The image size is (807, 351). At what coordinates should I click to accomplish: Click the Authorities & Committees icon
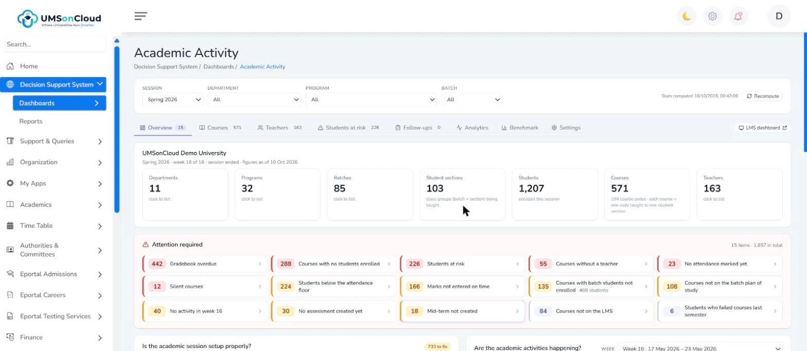[10, 250]
